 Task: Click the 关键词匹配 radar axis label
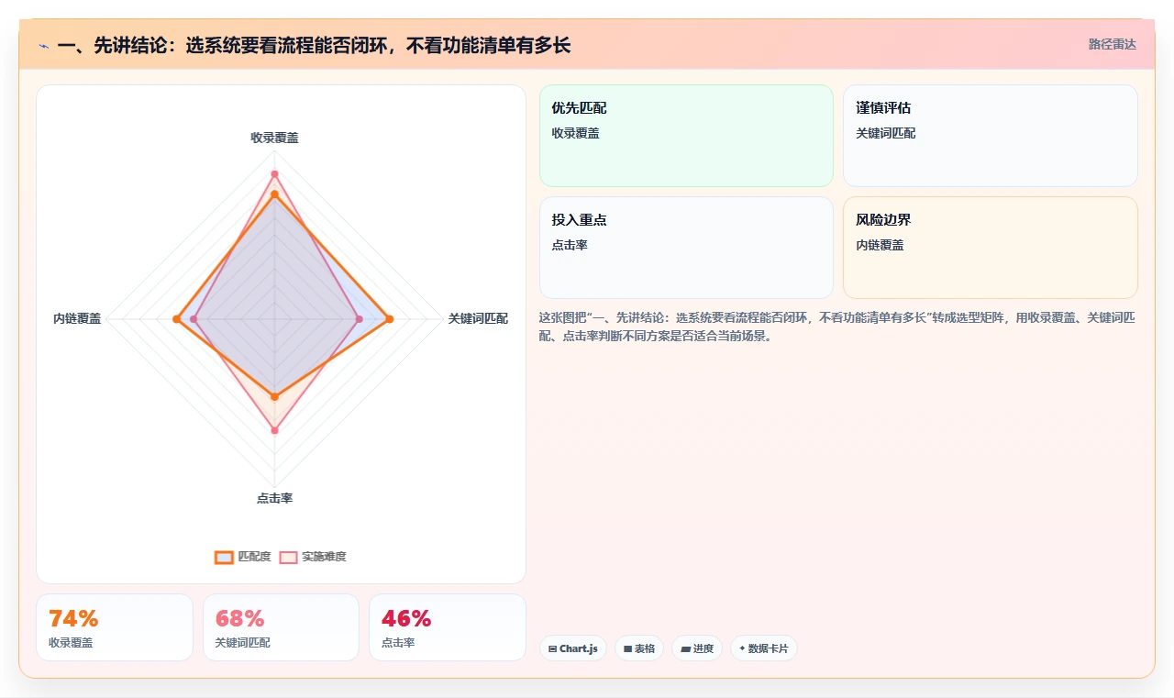tap(478, 318)
